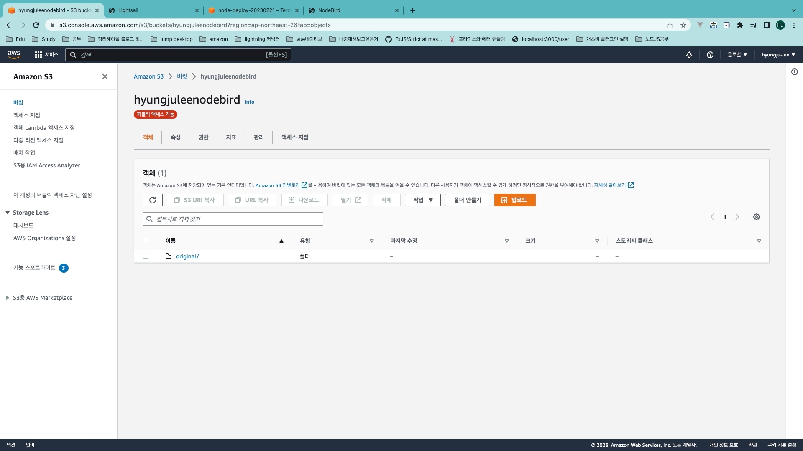803x451 pixels.
Task: Switch to the Lightsail browser tab
Action: click(154, 10)
